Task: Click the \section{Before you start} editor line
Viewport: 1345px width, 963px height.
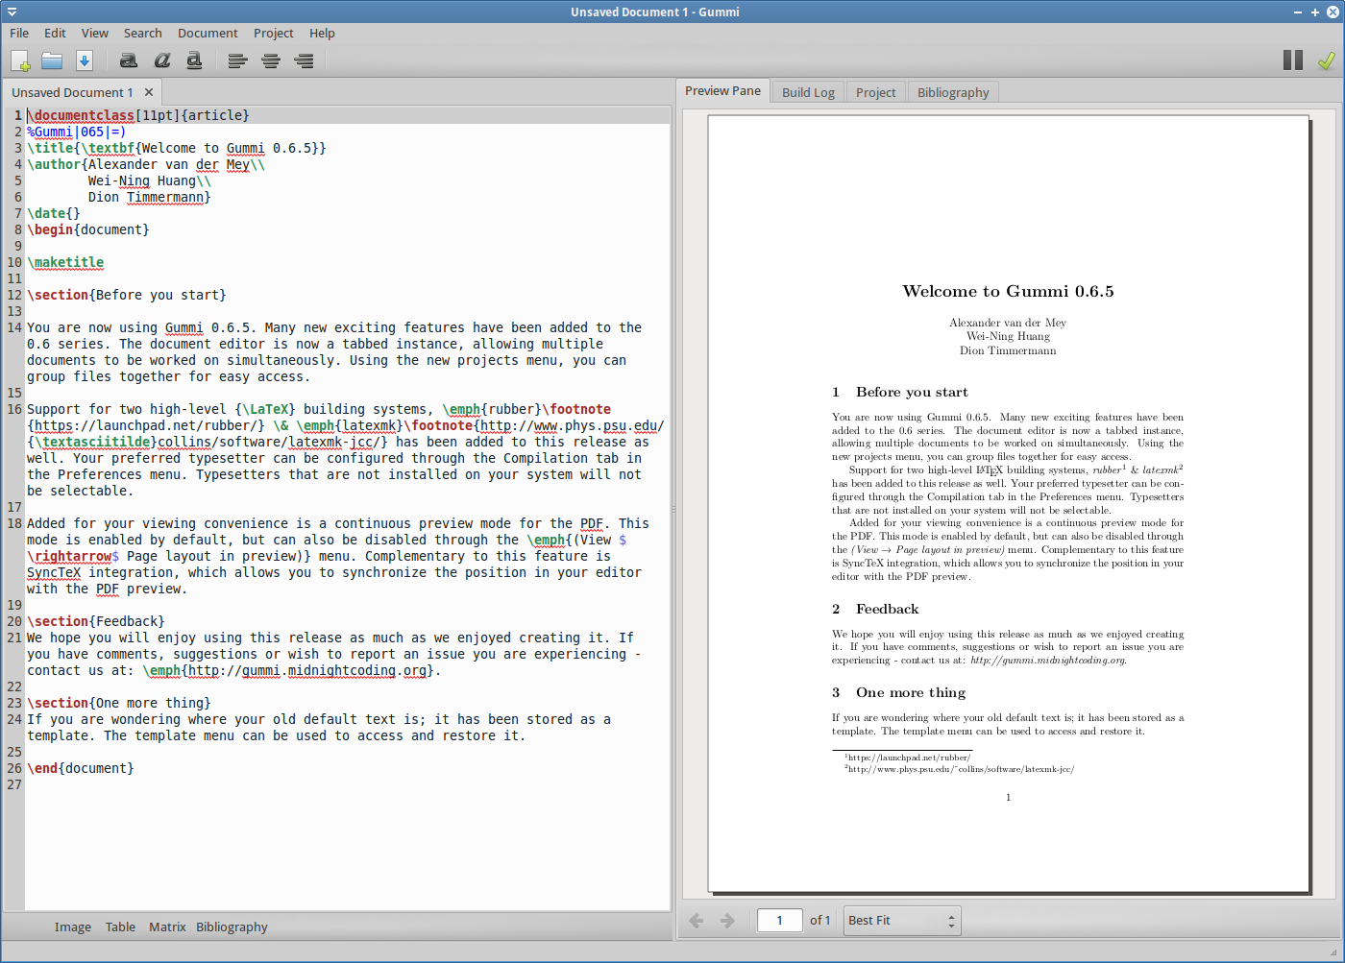Action: (127, 295)
